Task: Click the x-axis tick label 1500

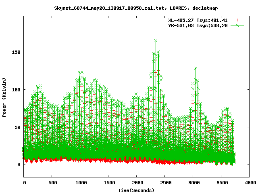Action: (x=109, y=183)
